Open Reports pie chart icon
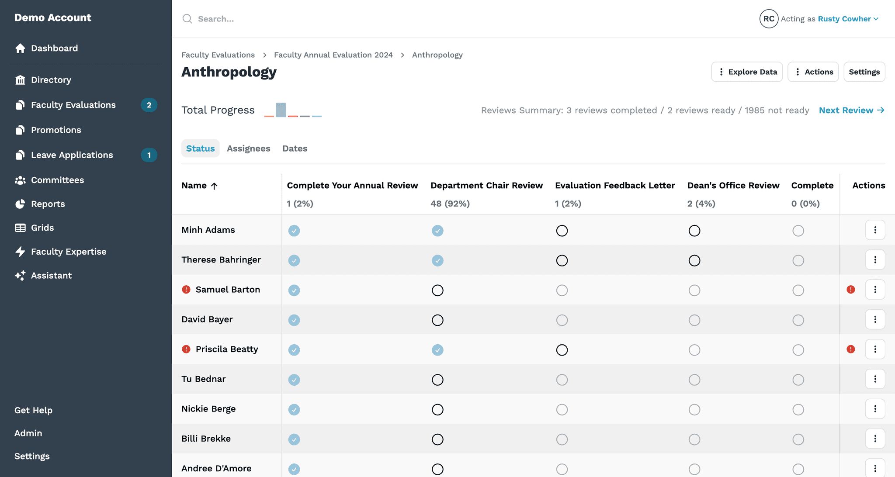This screenshot has width=895, height=477. tap(20, 204)
